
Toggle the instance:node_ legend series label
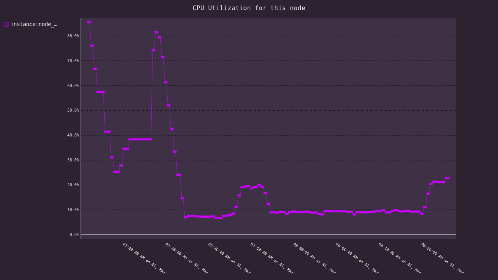pos(34,24)
